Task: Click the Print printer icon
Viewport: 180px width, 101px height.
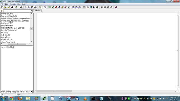Action: coord(21,7)
